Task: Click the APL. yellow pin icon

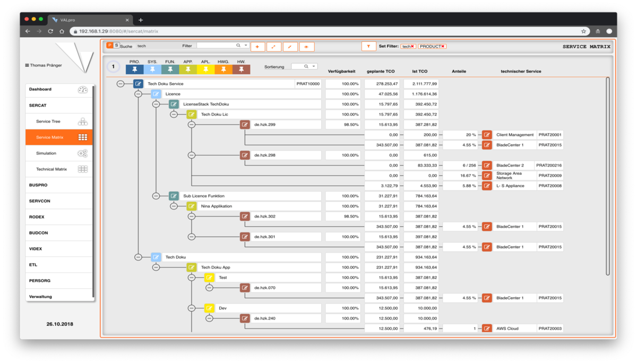Action: click(x=205, y=70)
